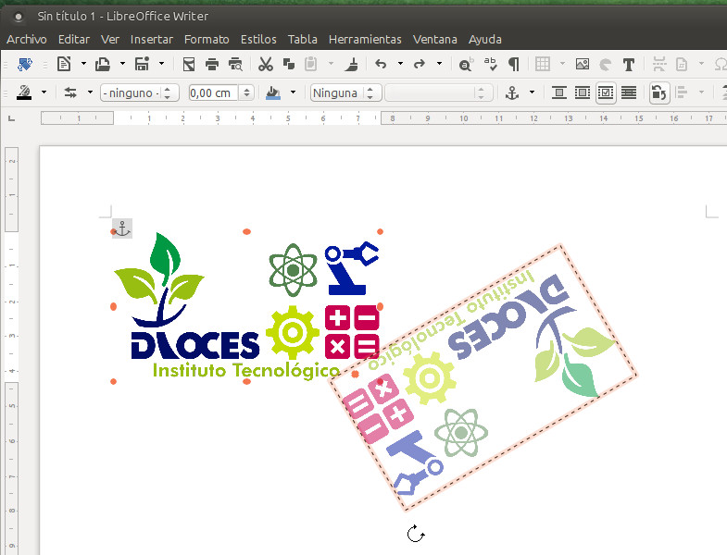Select the Page Wrap icon
The image size is (727, 555).
tap(583, 92)
